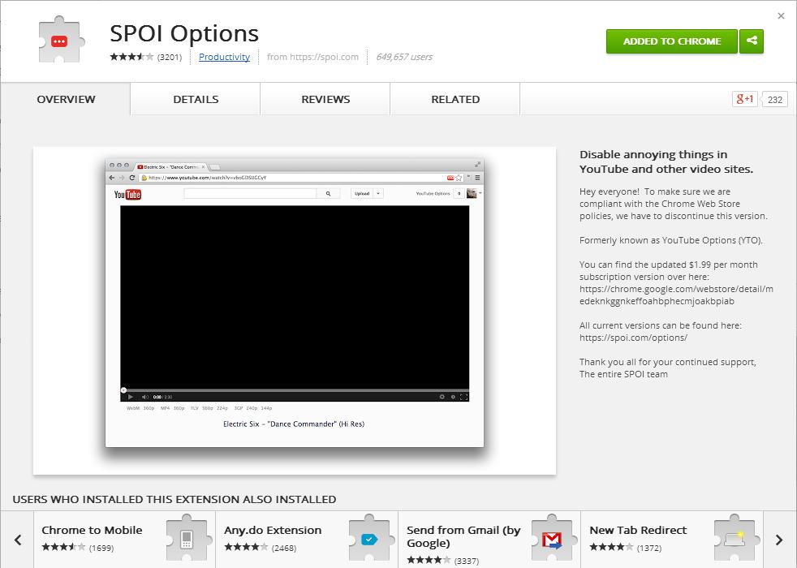Click the Upload button in the screenshot
Screen dimensions: 797x568
pos(362,194)
